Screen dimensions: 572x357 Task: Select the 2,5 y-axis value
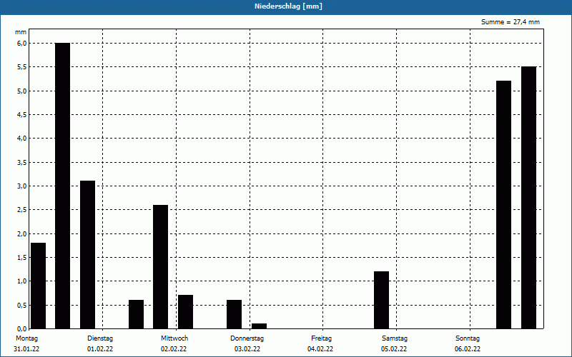pos(22,210)
